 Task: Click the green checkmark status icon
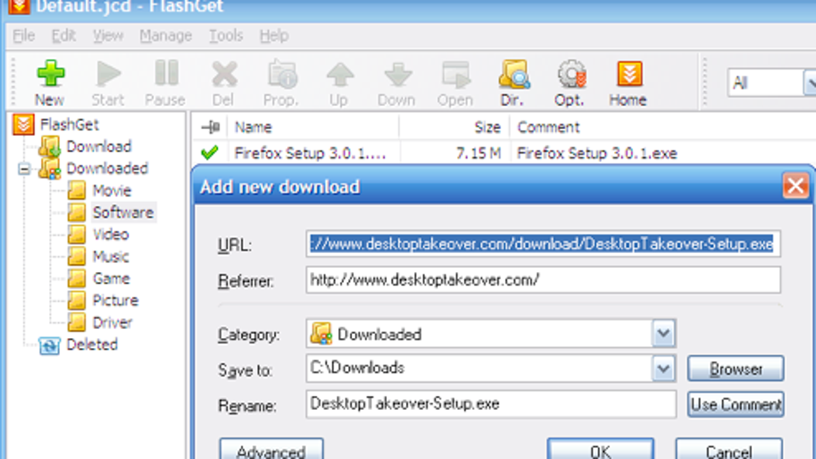pos(210,153)
